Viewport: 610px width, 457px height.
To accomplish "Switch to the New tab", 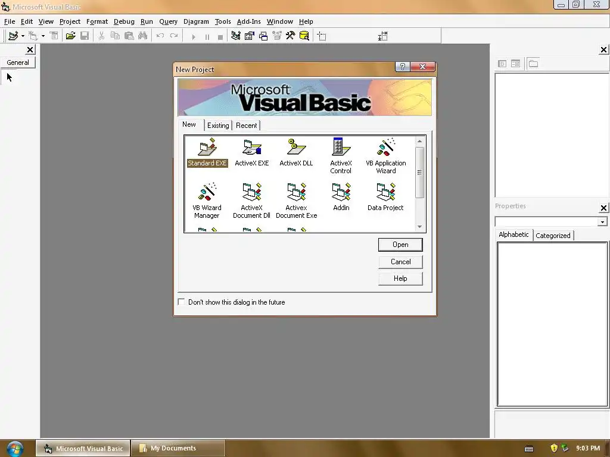I will click(x=189, y=124).
